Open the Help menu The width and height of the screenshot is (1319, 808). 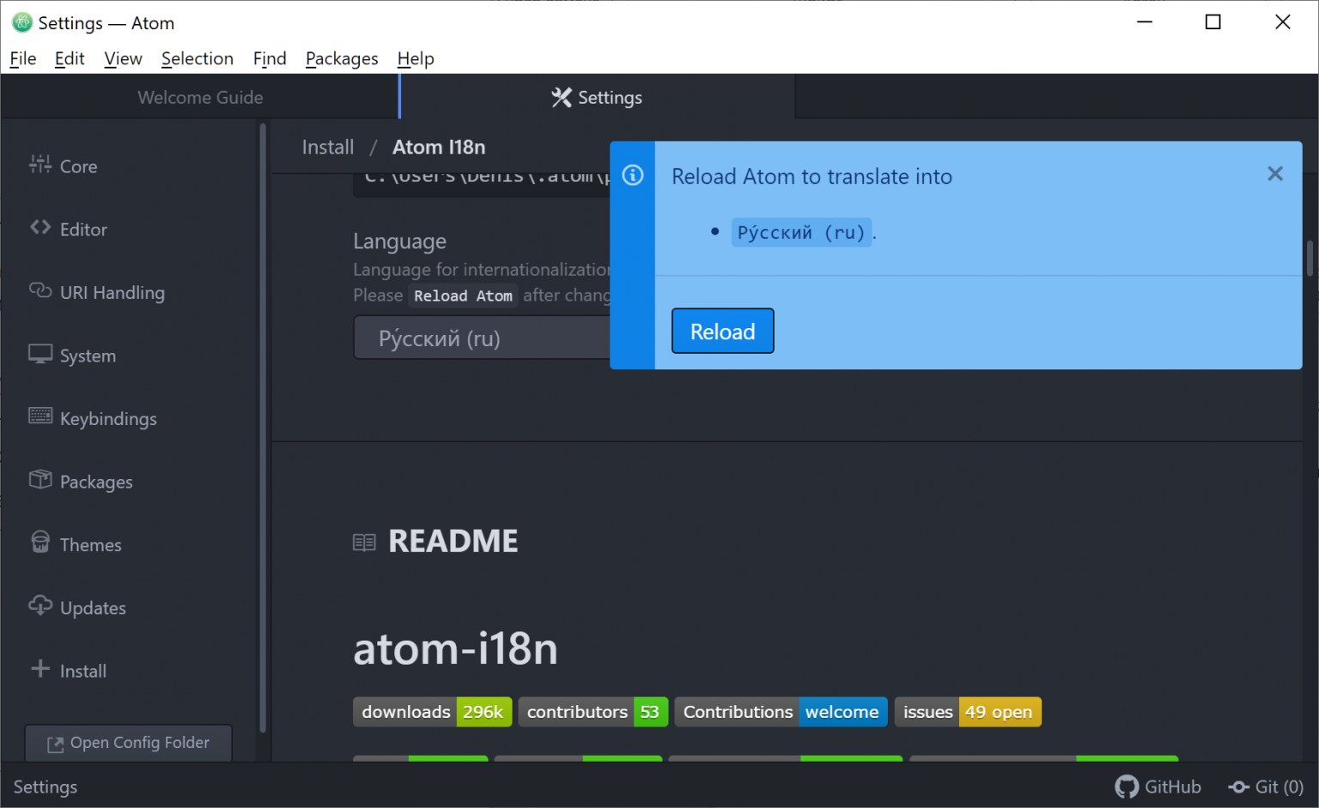click(x=416, y=58)
